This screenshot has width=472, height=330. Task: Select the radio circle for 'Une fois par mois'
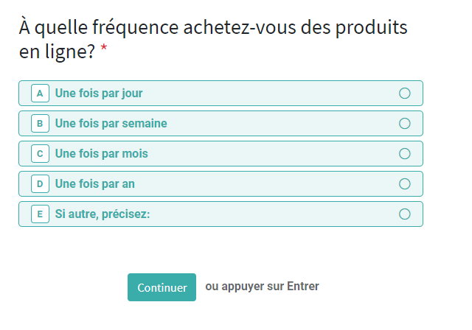point(404,154)
